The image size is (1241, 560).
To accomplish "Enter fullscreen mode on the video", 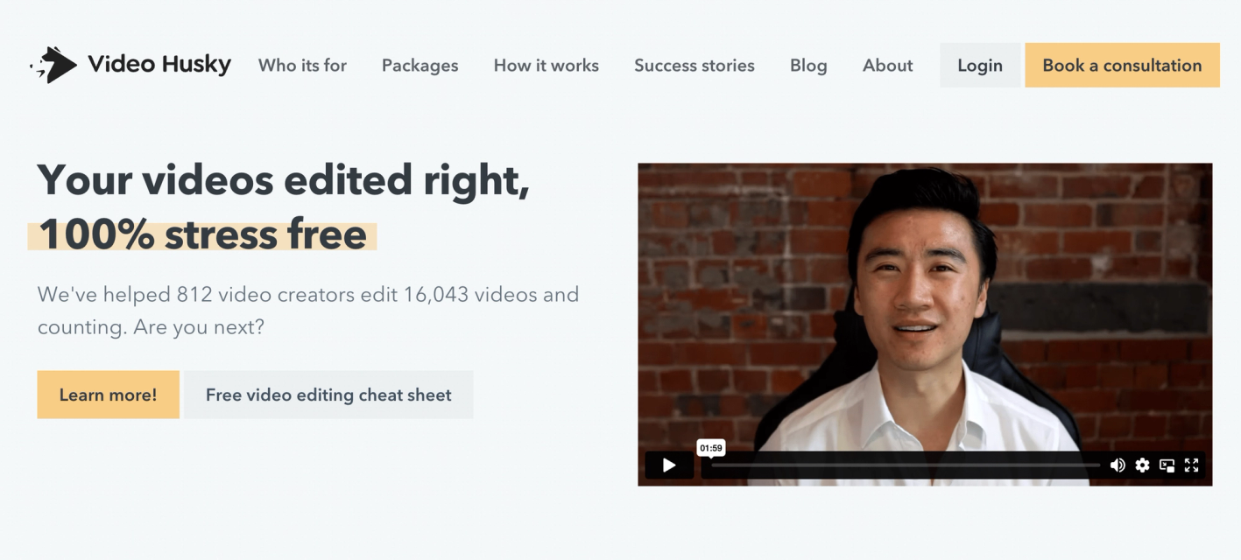I will coord(1191,465).
